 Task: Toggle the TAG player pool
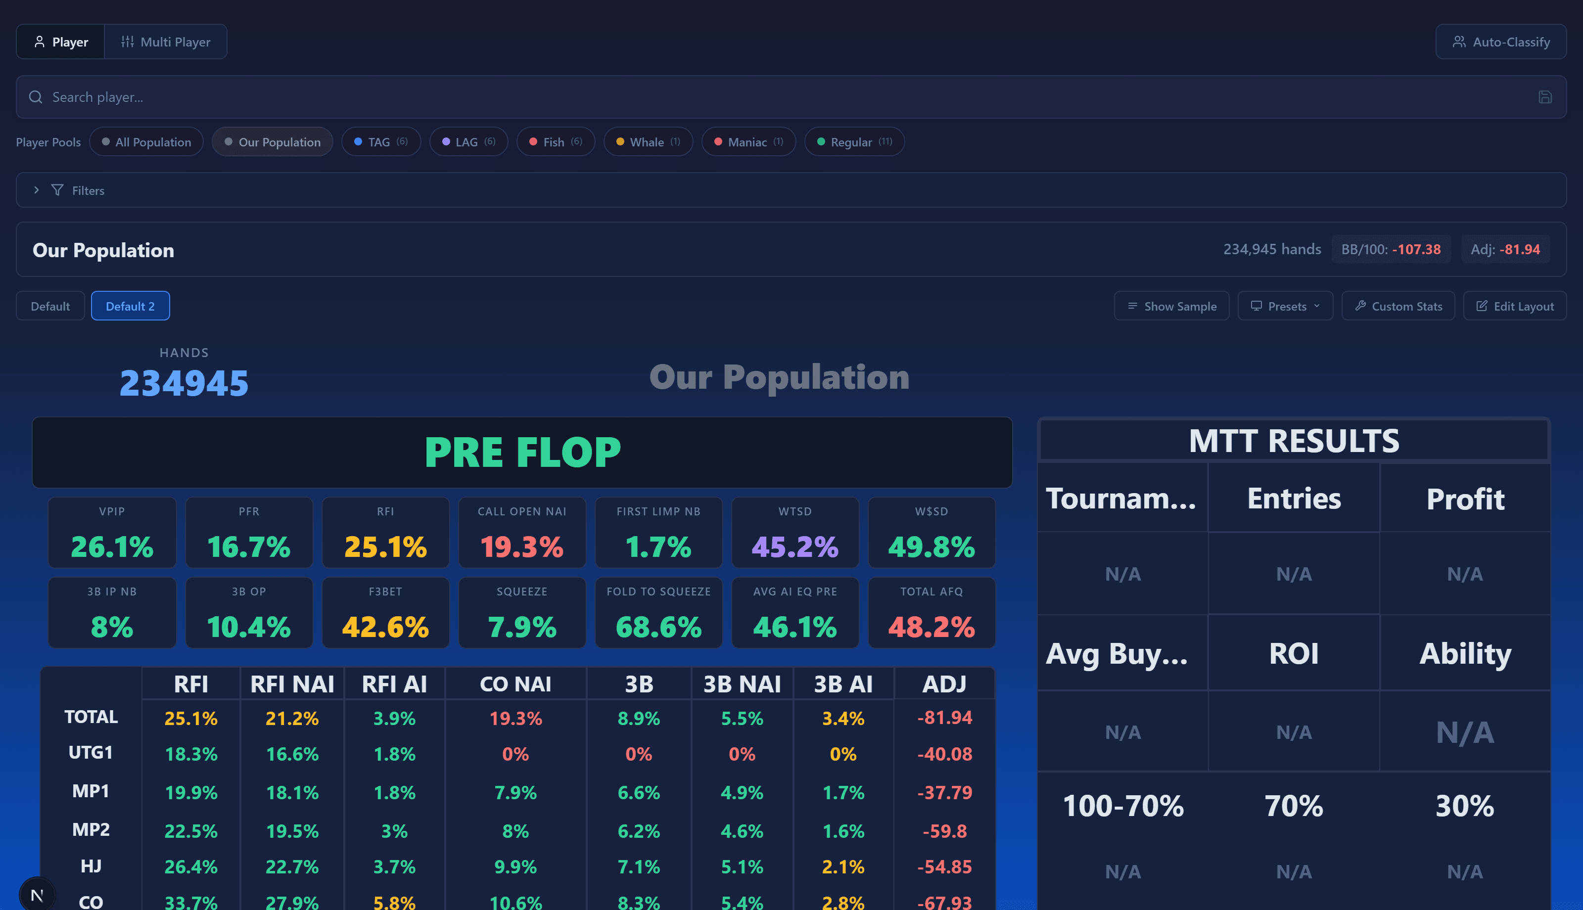pyautogui.click(x=381, y=142)
